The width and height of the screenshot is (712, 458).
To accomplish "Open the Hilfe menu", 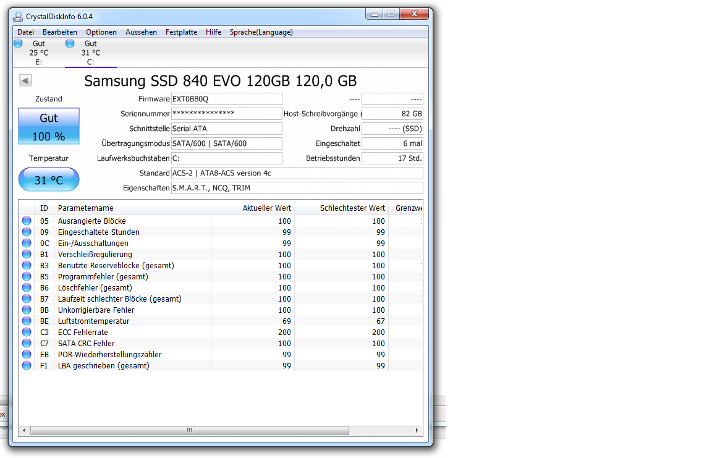I will tap(213, 32).
